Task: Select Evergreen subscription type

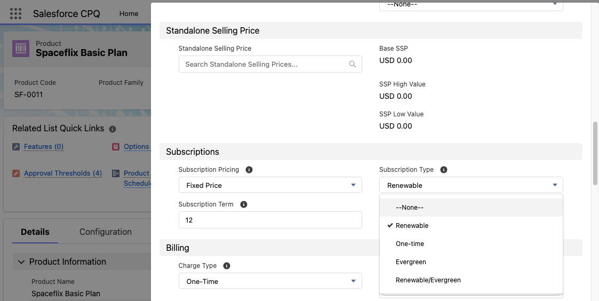Action: click(x=411, y=262)
